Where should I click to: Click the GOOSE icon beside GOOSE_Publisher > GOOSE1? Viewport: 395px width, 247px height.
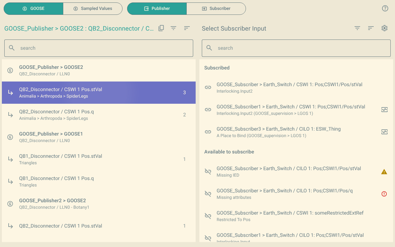10,137
